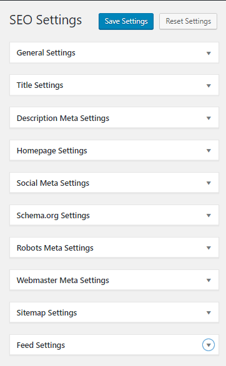Image resolution: width=226 pixels, height=366 pixels.
Task: Open the Schema.org Settings heading
Action: click(x=53, y=216)
